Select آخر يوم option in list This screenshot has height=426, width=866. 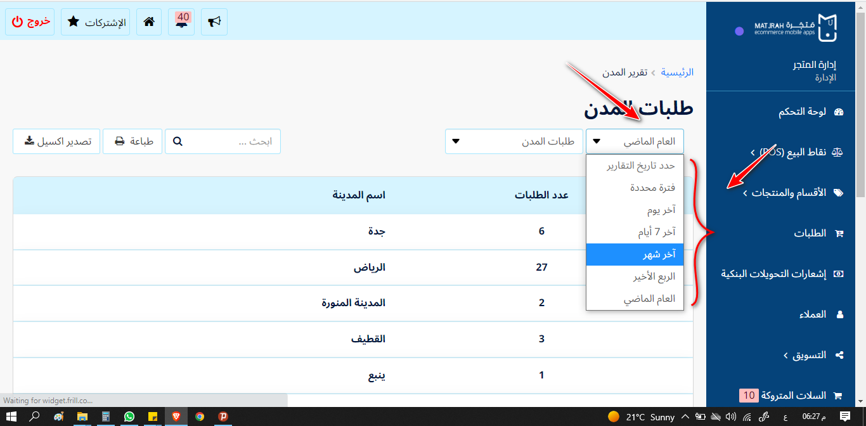tap(635, 210)
